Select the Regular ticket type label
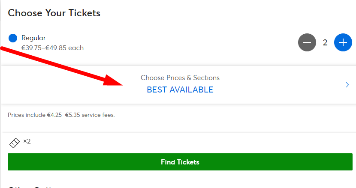Screen dimensions: 356x188 coord(33,38)
